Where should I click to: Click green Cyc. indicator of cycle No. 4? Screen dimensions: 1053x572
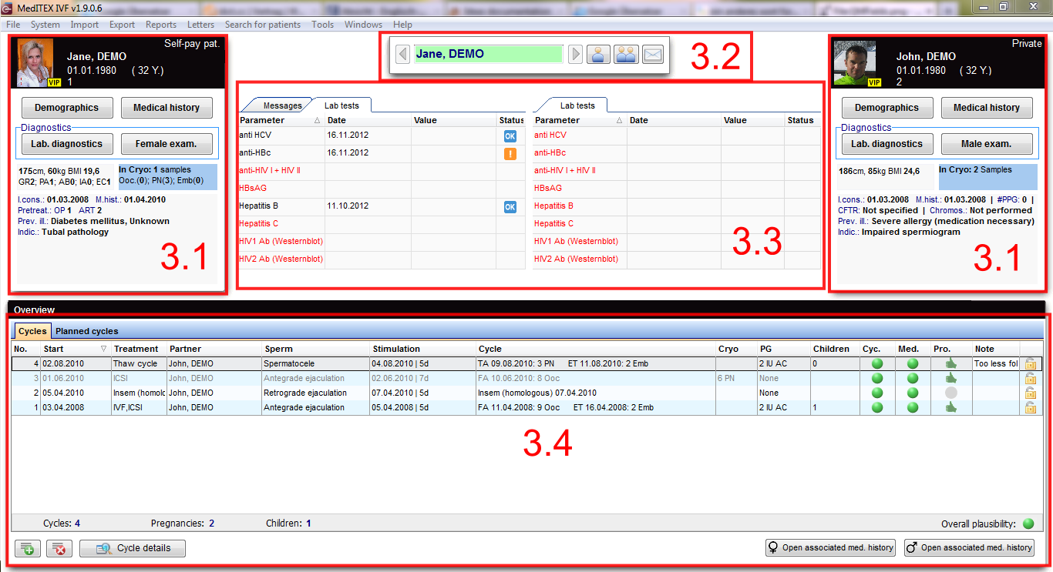coord(877,363)
